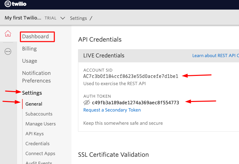The image size is (239, 164).
Task: Click the SSL Certificate Validation heading
Action: tap(113, 154)
